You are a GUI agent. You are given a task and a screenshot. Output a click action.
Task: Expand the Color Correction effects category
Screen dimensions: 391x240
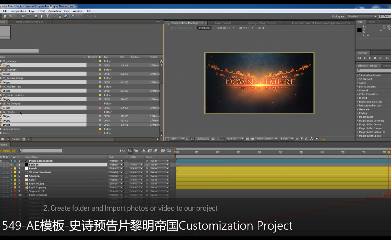(x=357, y=94)
